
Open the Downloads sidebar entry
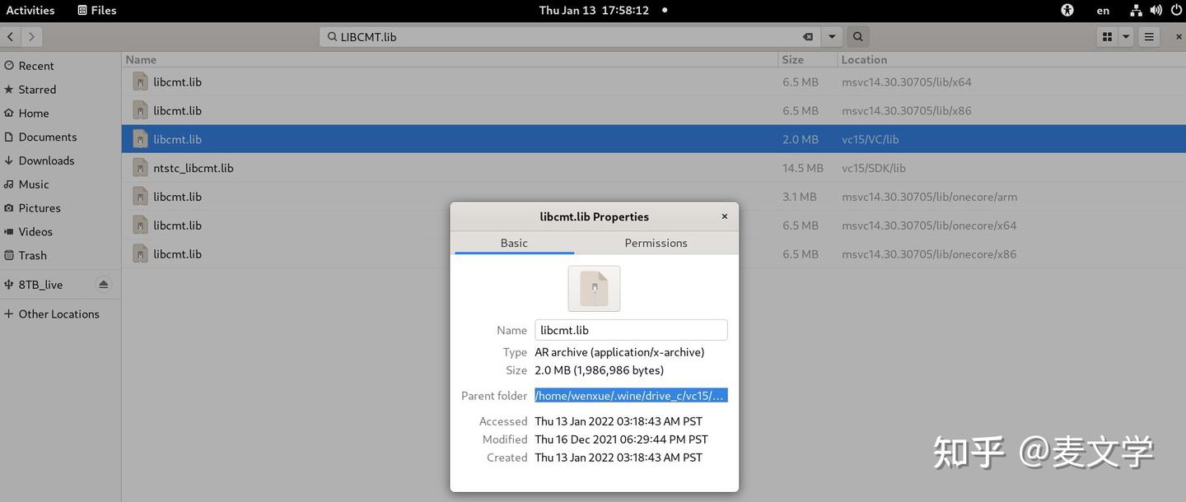(x=44, y=160)
